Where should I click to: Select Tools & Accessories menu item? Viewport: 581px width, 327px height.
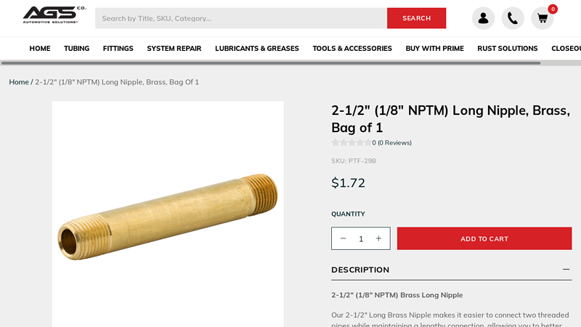coord(352,49)
